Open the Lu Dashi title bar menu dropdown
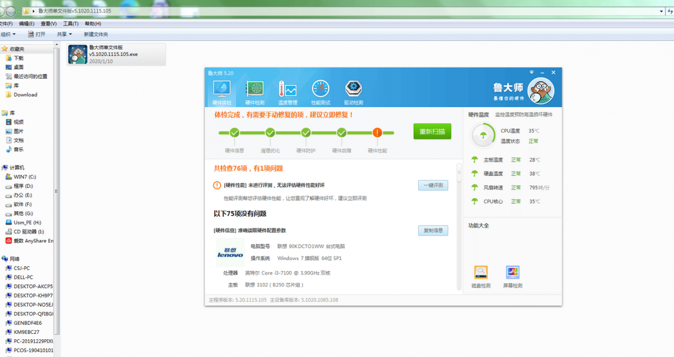Image resolution: width=674 pixels, height=357 pixels. coord(532,73)
